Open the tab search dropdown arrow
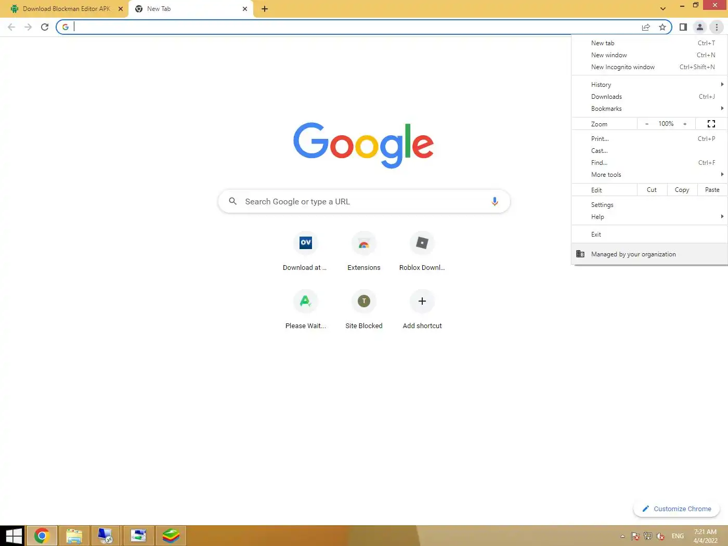The height and width of the screenshot is (546, 728). [x=663, y=9]
